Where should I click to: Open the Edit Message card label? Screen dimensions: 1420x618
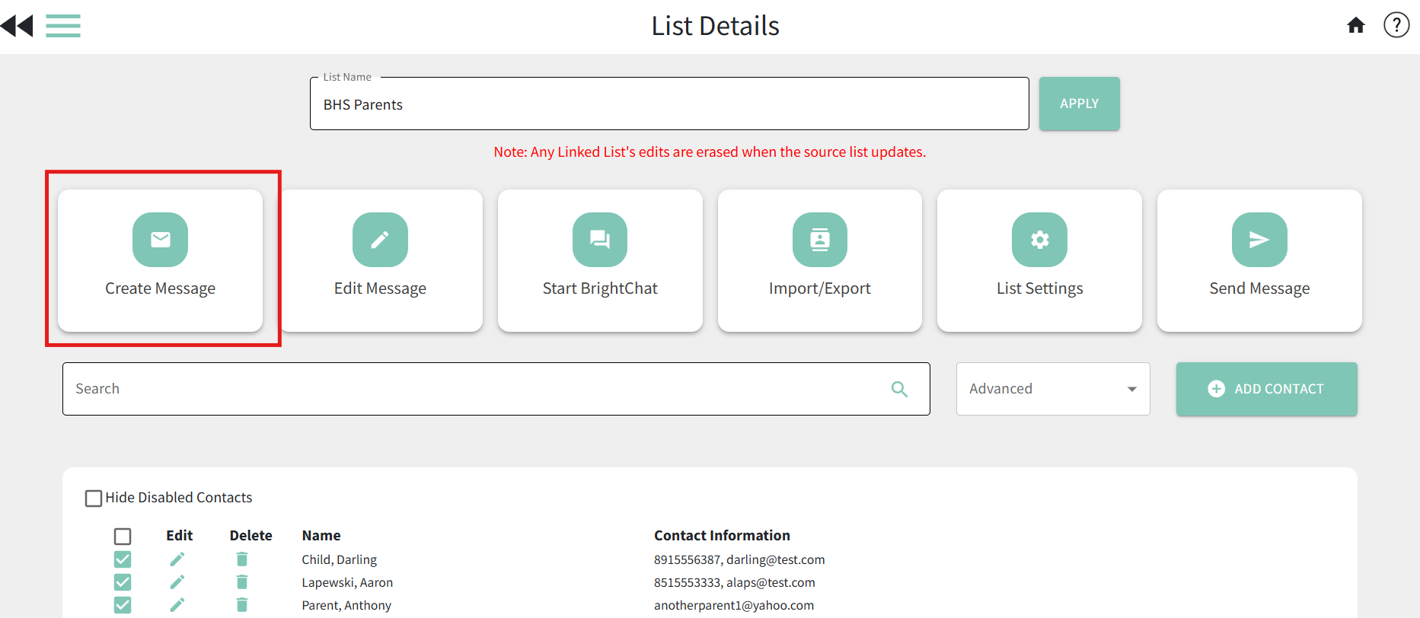380,288
